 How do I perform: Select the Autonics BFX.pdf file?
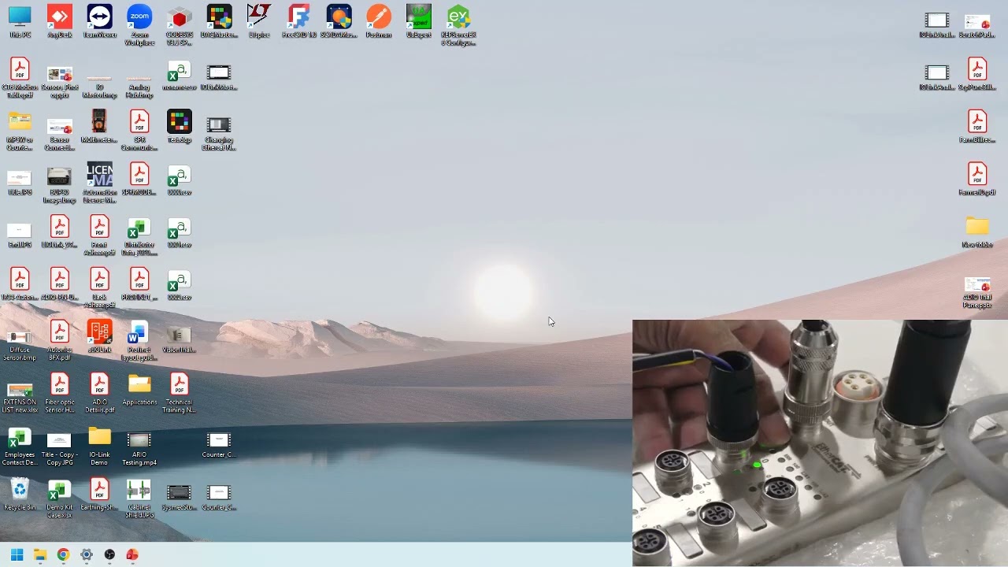tap(60, 340)
